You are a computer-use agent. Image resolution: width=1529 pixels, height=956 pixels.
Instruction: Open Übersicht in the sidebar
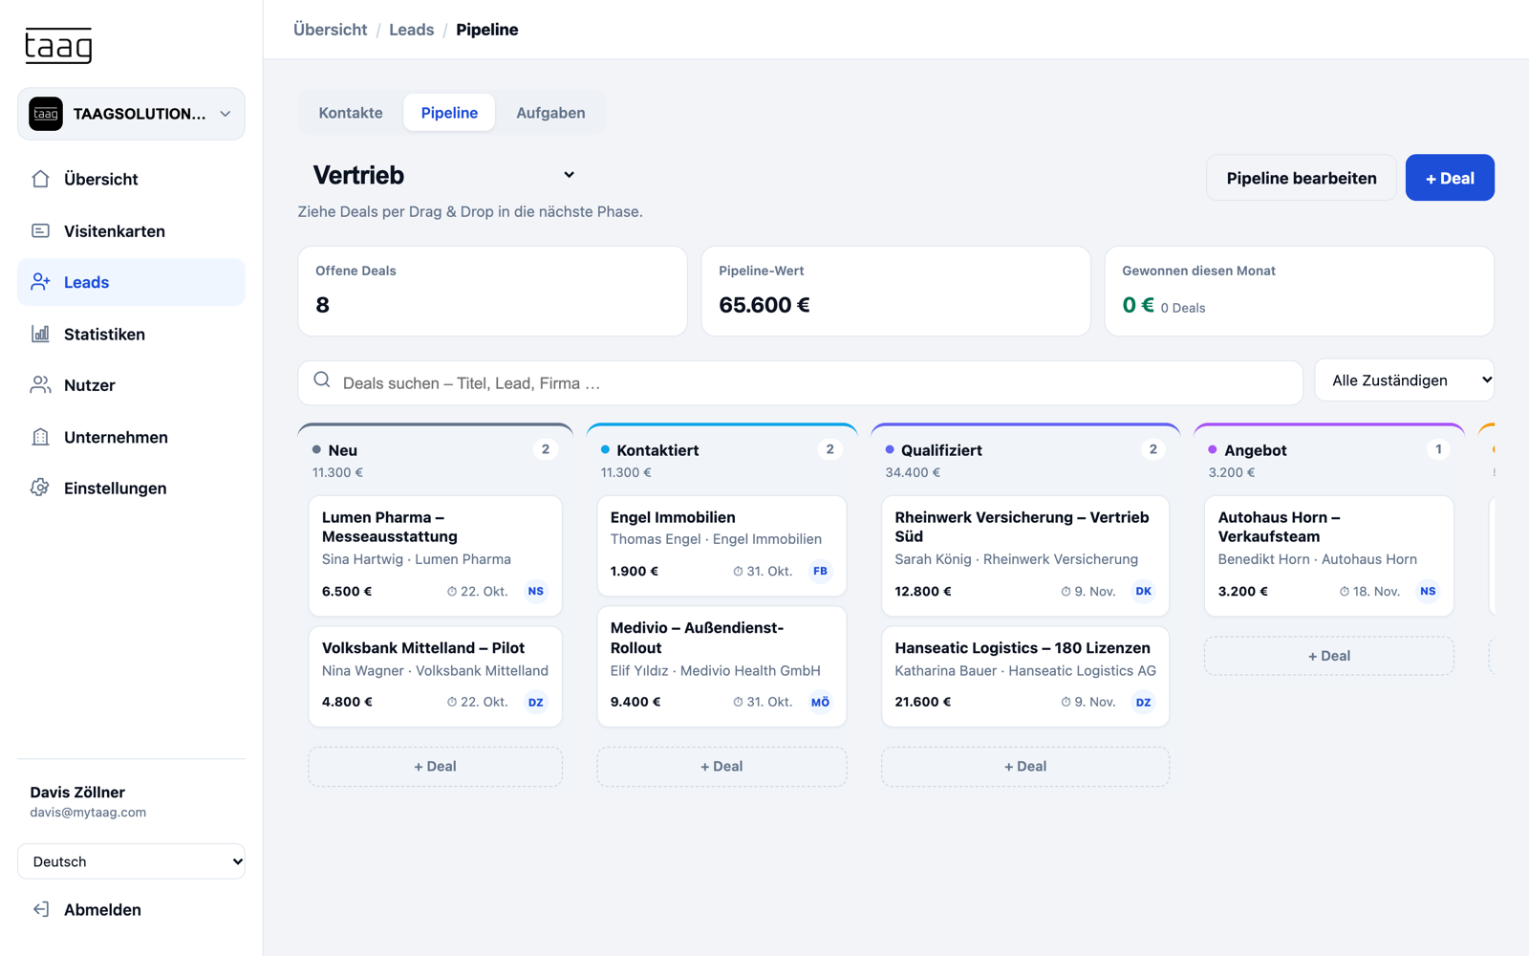(x=131, y=179)
